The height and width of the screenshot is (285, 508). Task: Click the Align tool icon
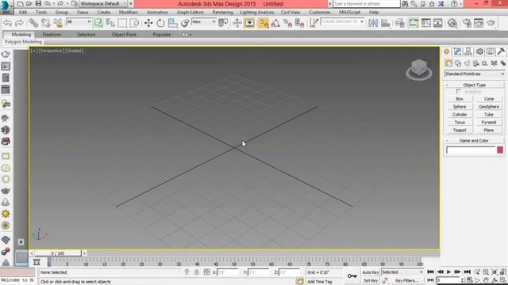tap(385, 23)
